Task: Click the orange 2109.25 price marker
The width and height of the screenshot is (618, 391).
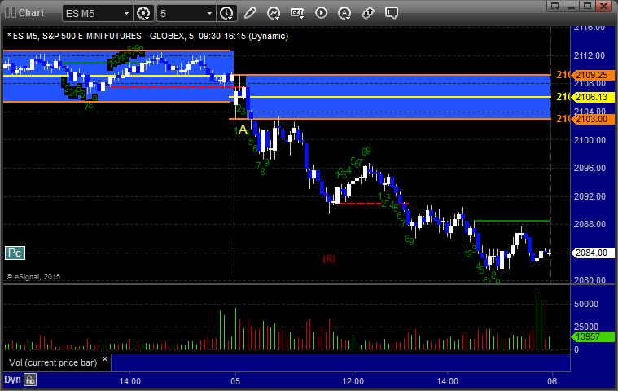Action: pos(592,75)
